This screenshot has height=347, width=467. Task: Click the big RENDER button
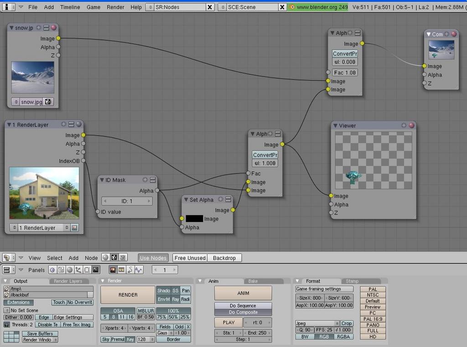point(128,295)
